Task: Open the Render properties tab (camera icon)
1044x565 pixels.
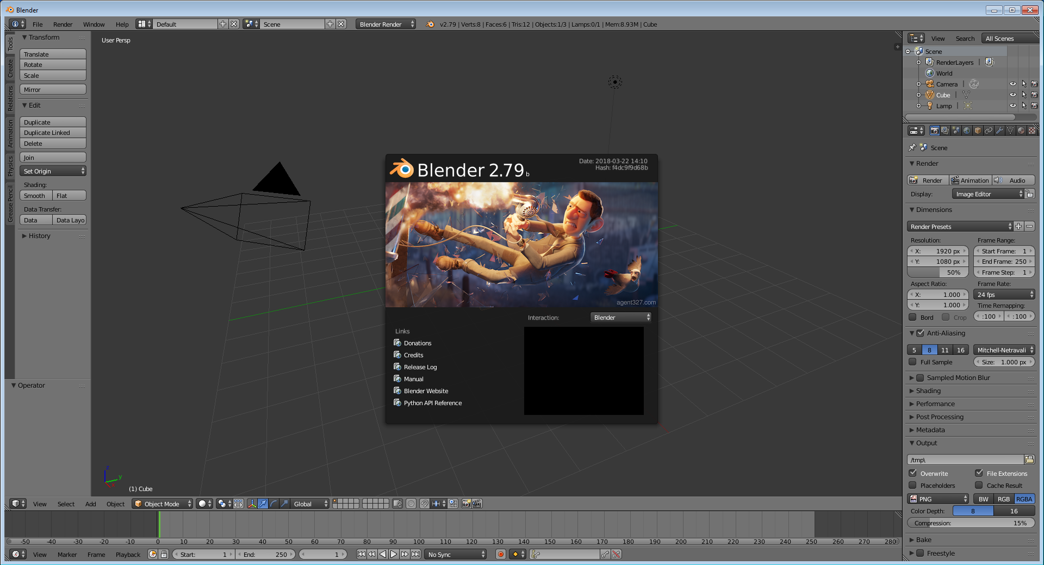Action: click(x=934, y=131)
